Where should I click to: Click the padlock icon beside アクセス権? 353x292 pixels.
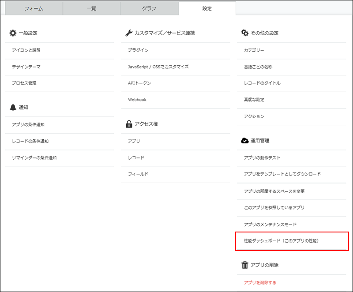(128, 123)
